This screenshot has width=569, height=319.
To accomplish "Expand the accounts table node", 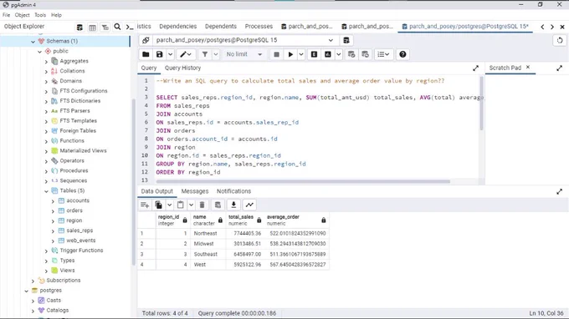I will coord(53,201).
